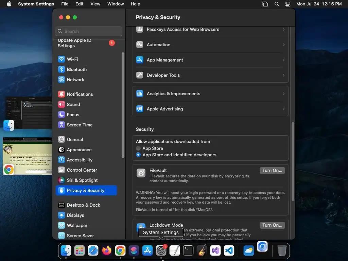Select the Bluetooth icon in sidebar
348x261 pixels.
(x=62, y=69)
